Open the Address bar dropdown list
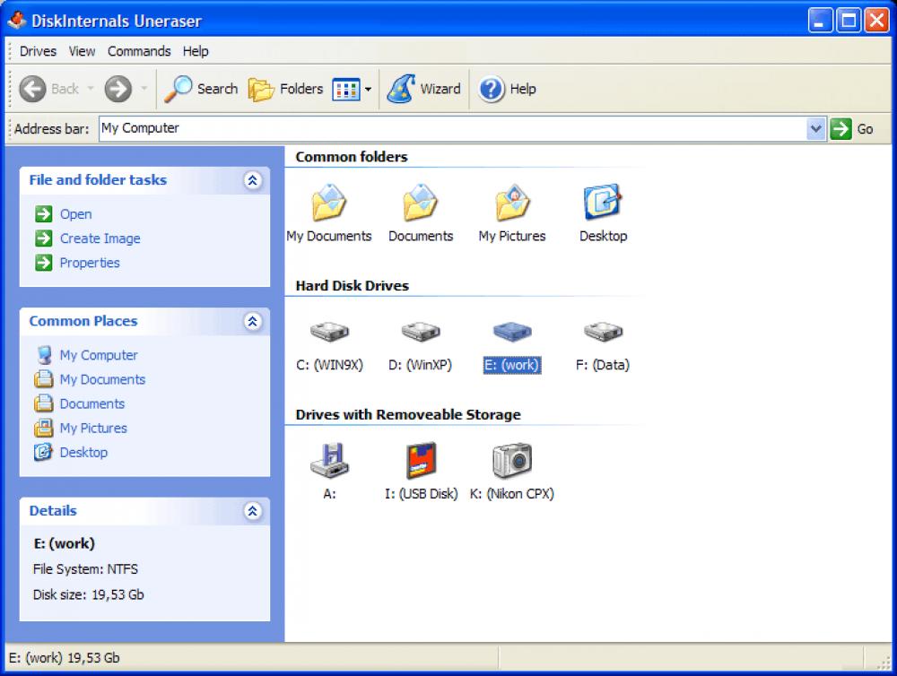Screen dimensions: 897x676 tap(816, 128)
